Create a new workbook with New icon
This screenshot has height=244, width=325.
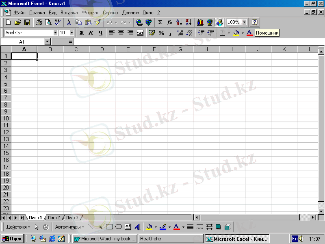(8, 22)
